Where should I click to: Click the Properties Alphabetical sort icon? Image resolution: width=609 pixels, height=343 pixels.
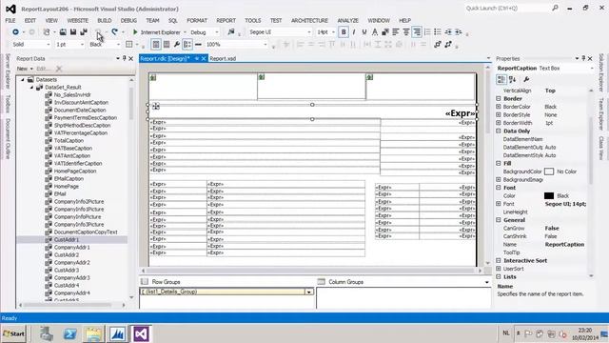coord(513,79)
